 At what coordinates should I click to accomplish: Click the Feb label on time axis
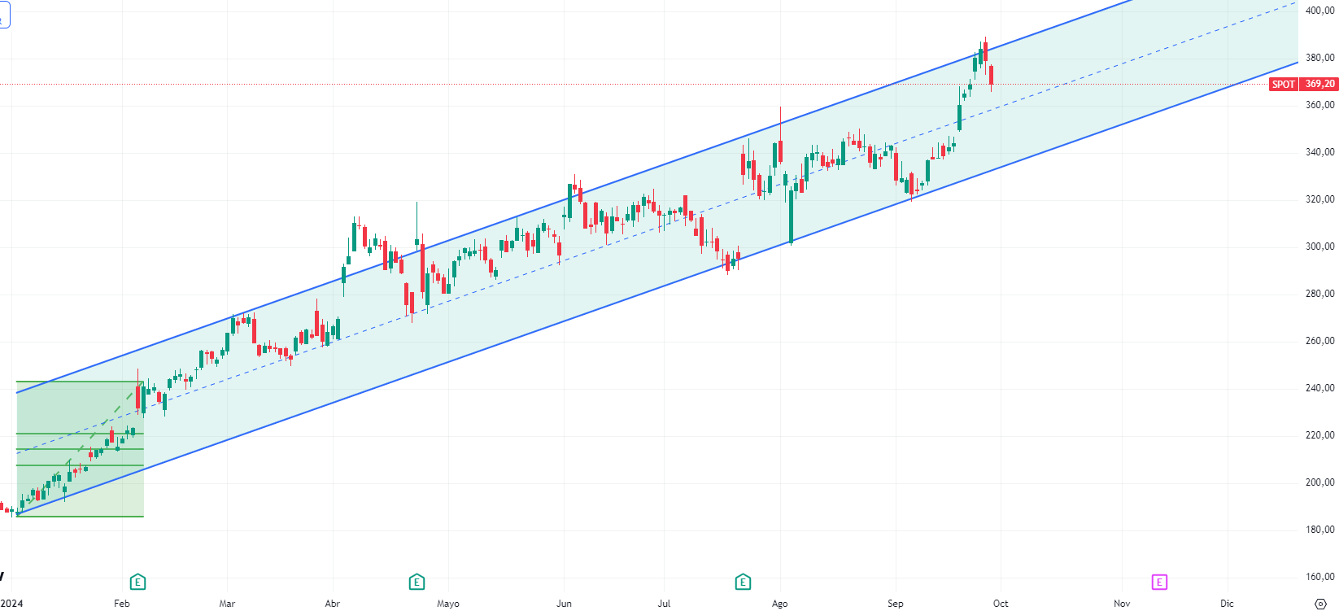(x=122, y=604)
